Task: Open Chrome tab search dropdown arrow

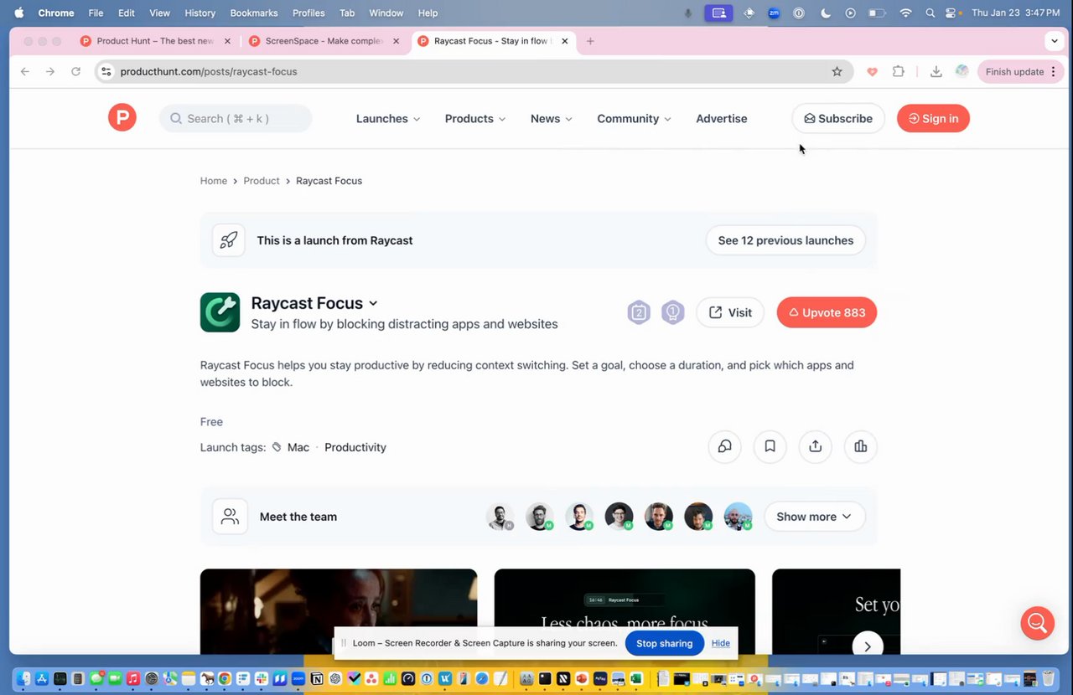Action: [x=1055, y=41]
